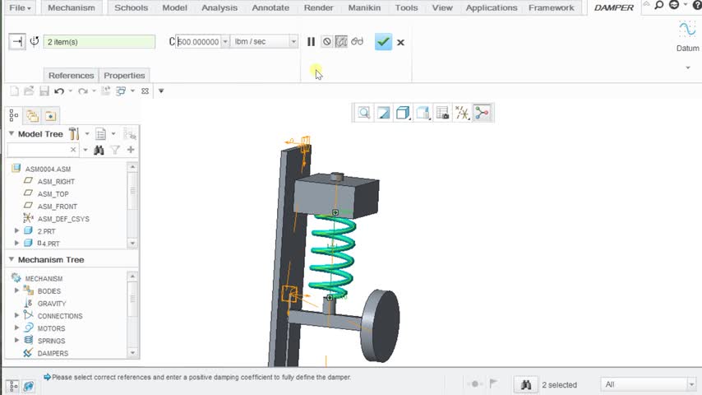Click the Refit zoom icon in graphics toolbar
The image size is (702, 395).
tap(364, 113)
